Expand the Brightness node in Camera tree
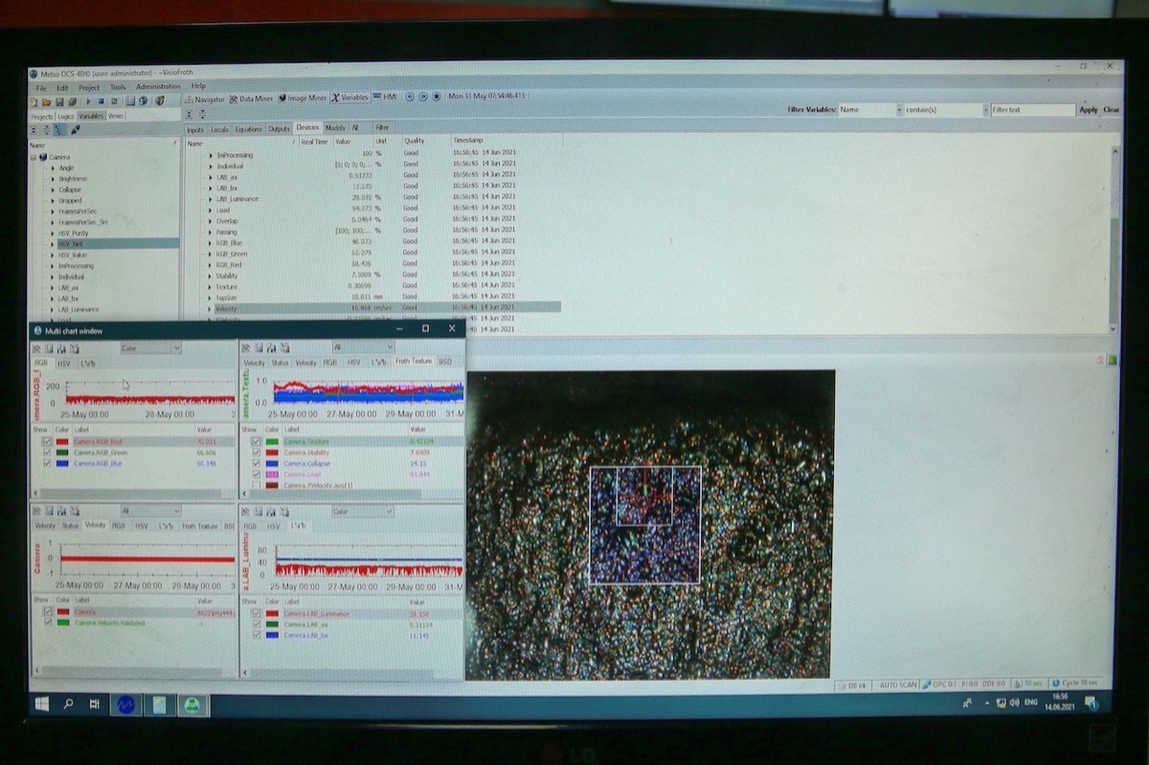Viewport: 1149px width, 765px height. tap(53, 179)
